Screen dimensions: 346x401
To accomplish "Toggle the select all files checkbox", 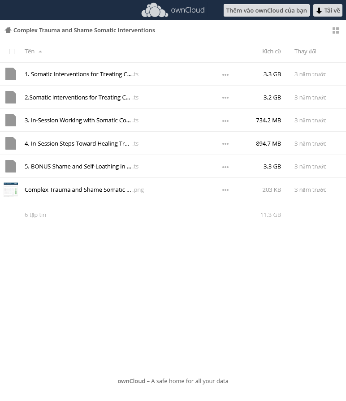I will point(12,52).
